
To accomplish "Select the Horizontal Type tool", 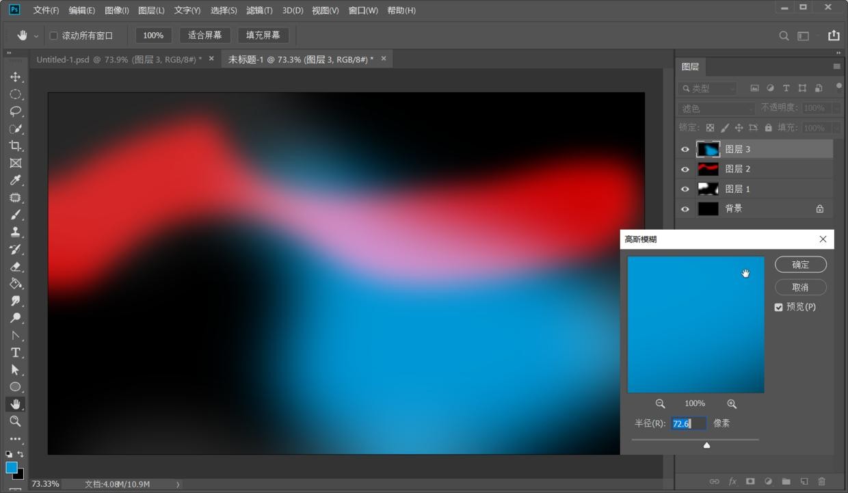I will click(15, 353).
